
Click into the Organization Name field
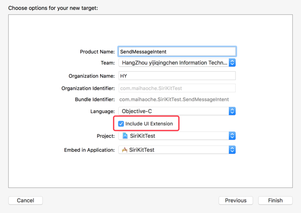point(177,76)
